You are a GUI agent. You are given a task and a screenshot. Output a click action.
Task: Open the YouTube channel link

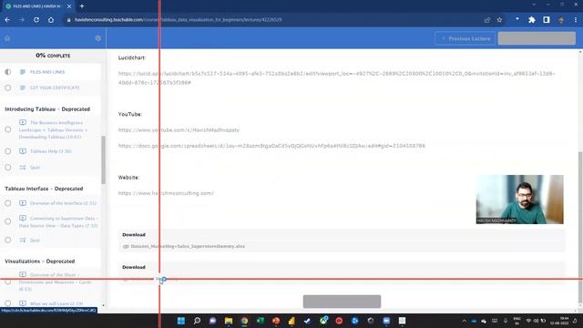179,129
